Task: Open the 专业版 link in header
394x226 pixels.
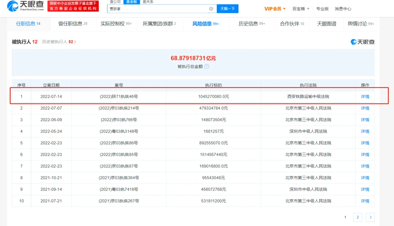Action: coord(322,9)
